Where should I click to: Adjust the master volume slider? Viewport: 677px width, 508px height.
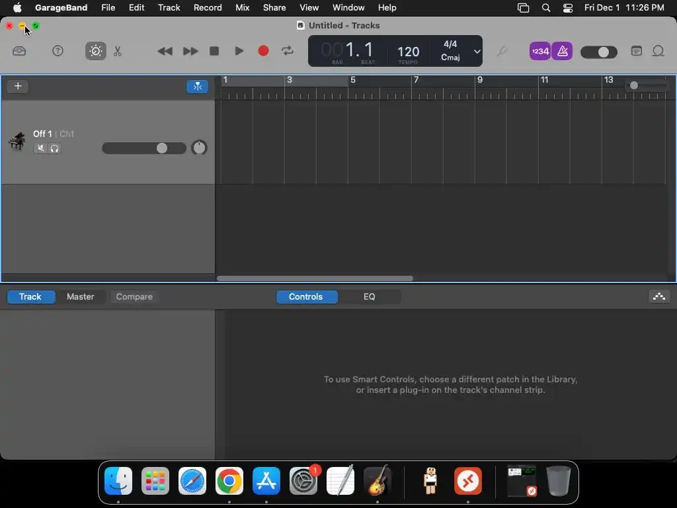point(599,52)
